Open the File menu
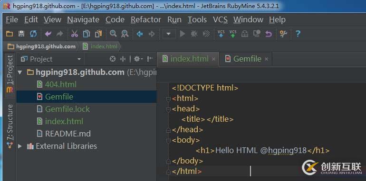 click(12, 19)
